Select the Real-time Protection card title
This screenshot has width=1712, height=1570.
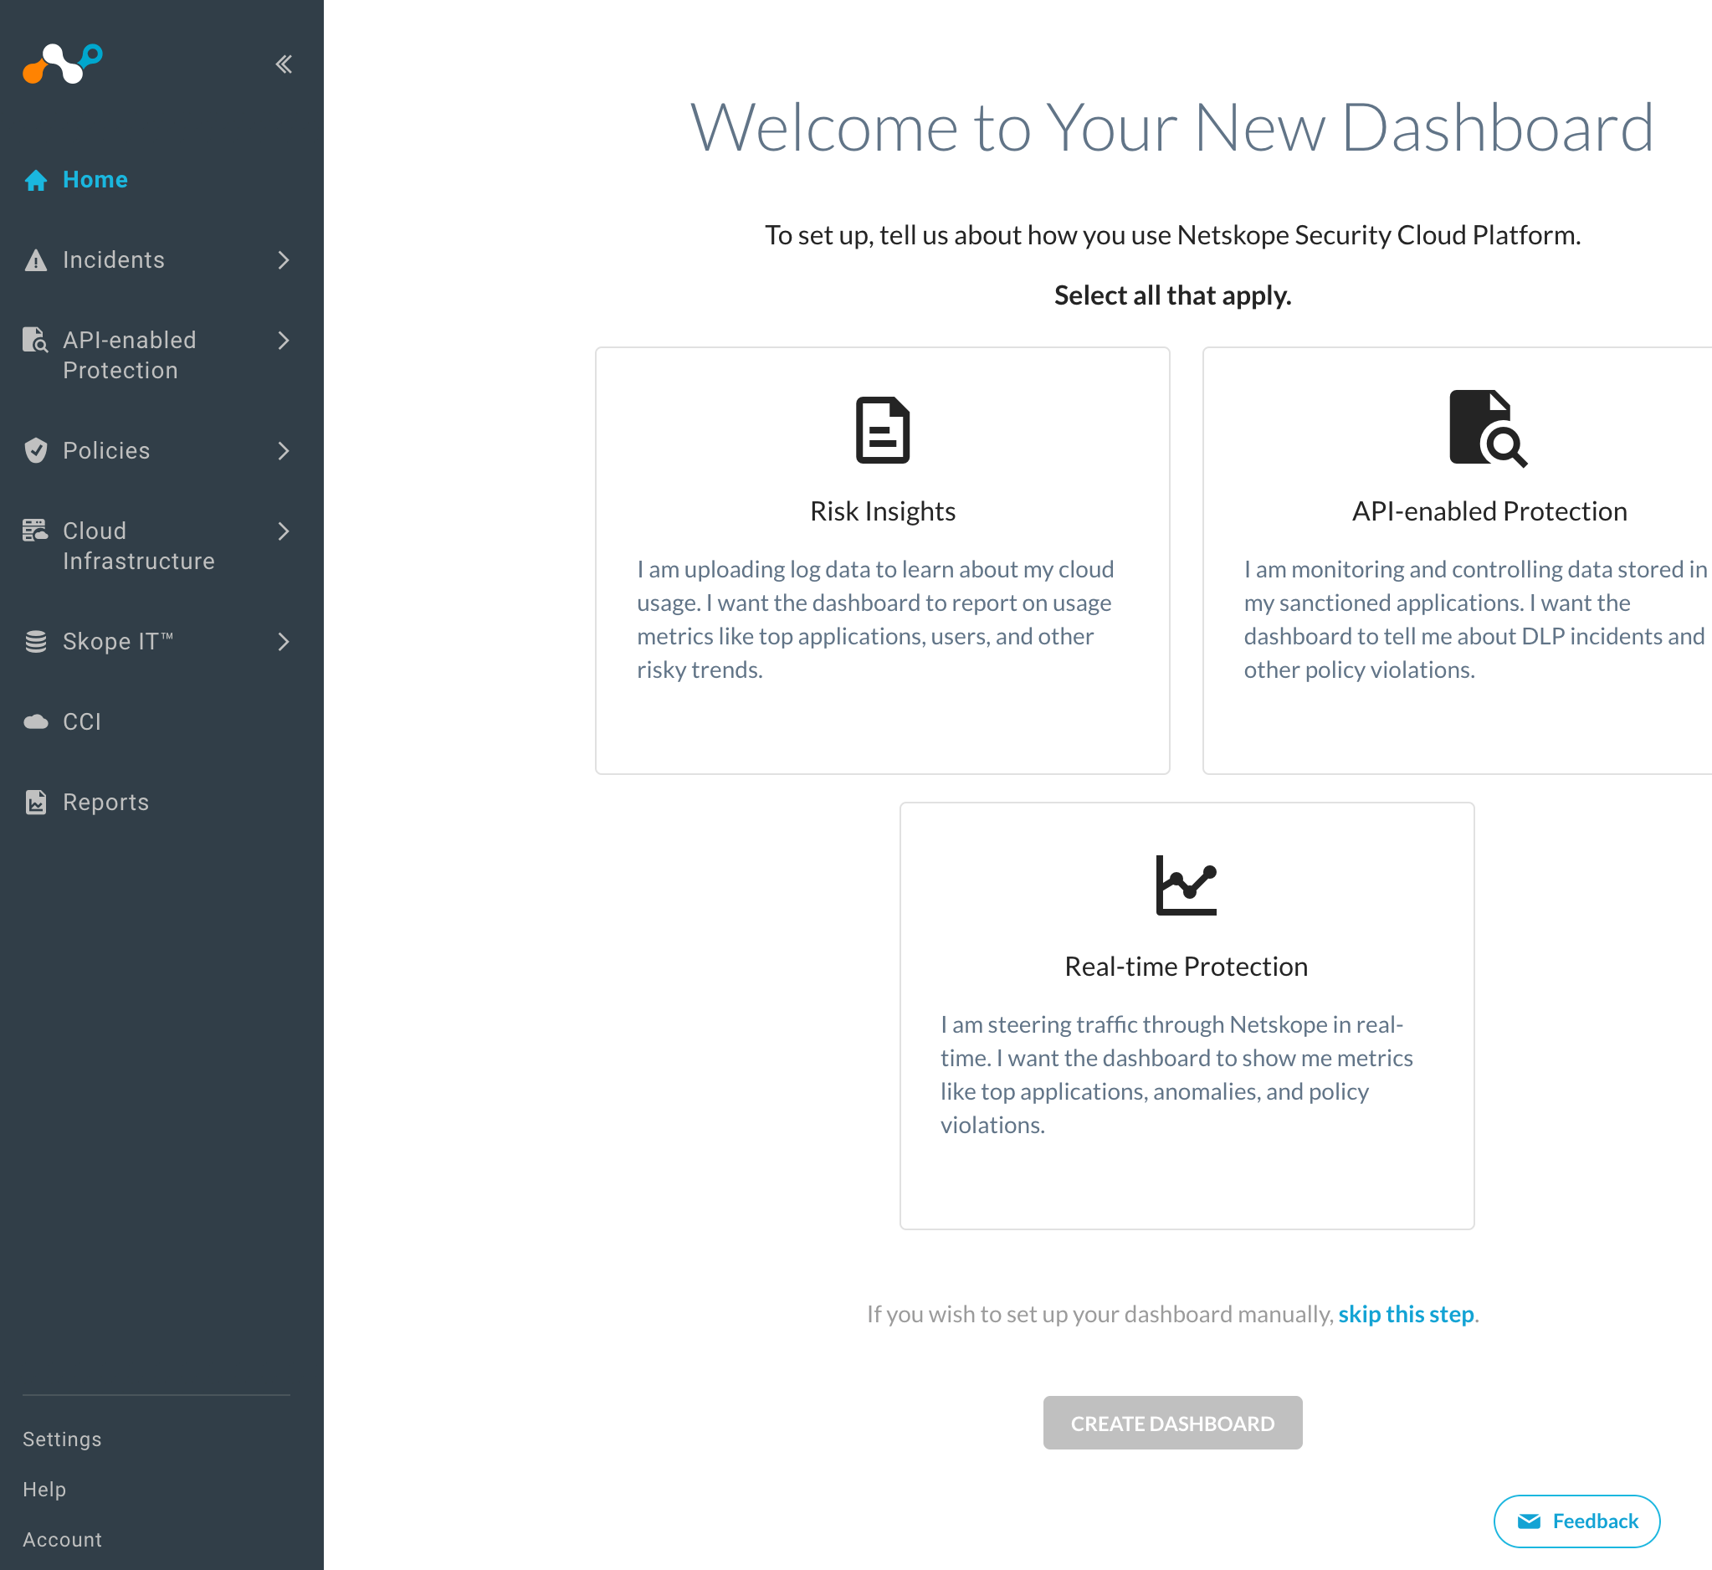click(x=1186, y=966)
